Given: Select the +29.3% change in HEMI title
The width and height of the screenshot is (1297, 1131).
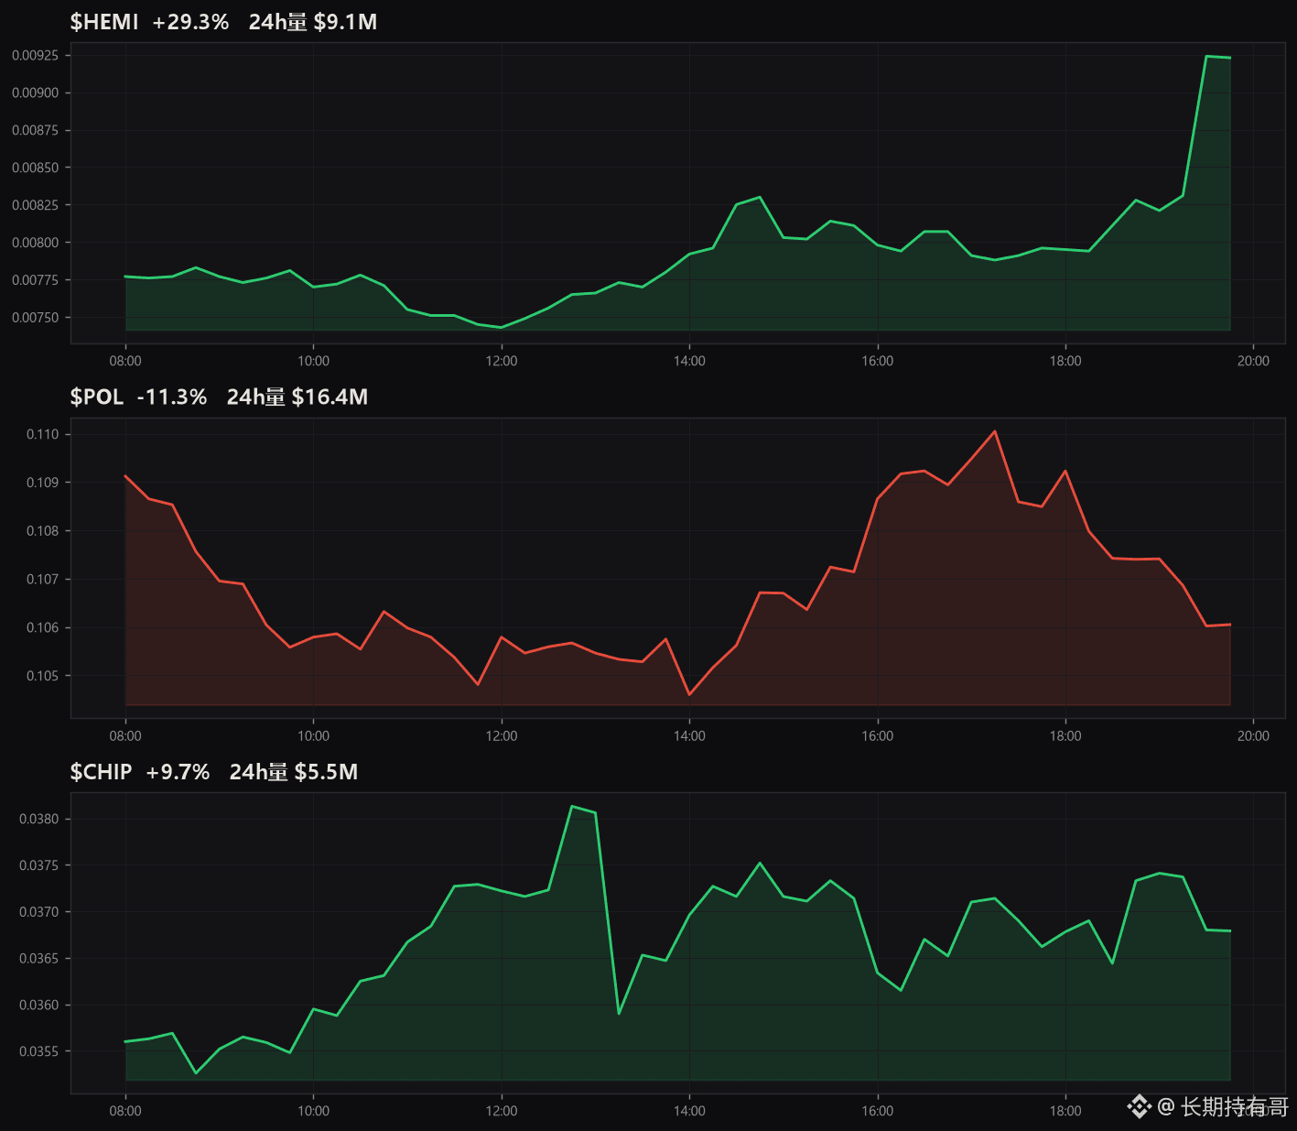Looking at the screenshot, I should 190,22.
